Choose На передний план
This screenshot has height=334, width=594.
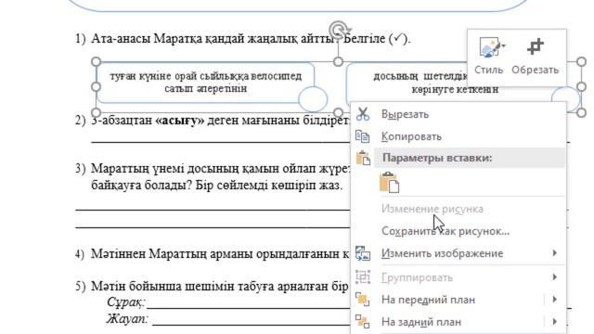tap(428, 300)
